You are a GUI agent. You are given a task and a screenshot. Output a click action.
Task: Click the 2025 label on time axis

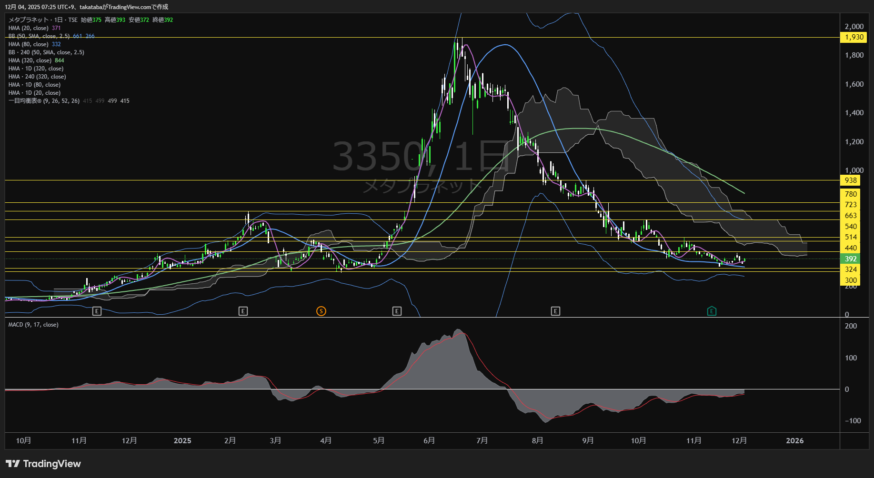[x=182, y=441]
